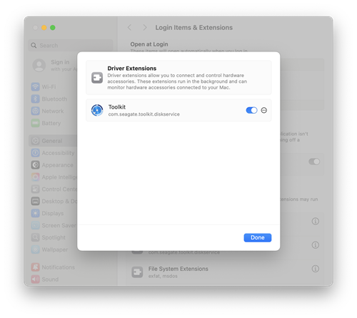357x318 pixels.
Task: Click the Open at Login heading
Action: point(149,44)
